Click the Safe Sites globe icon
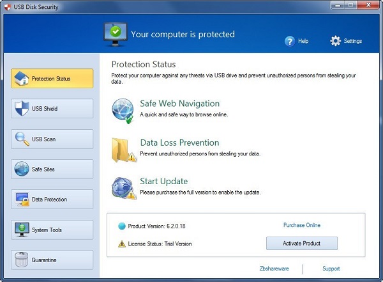Screen dimensions: 383x282 pyautogui.click(x=22, y=169)
